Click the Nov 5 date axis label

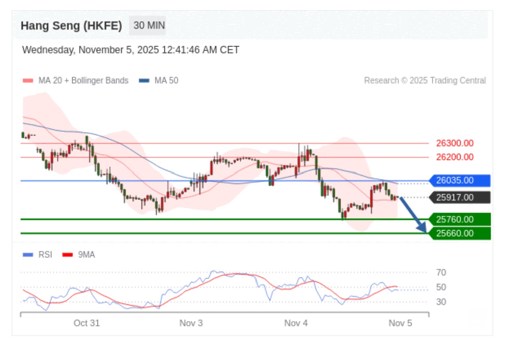click(x=400, y=323)
